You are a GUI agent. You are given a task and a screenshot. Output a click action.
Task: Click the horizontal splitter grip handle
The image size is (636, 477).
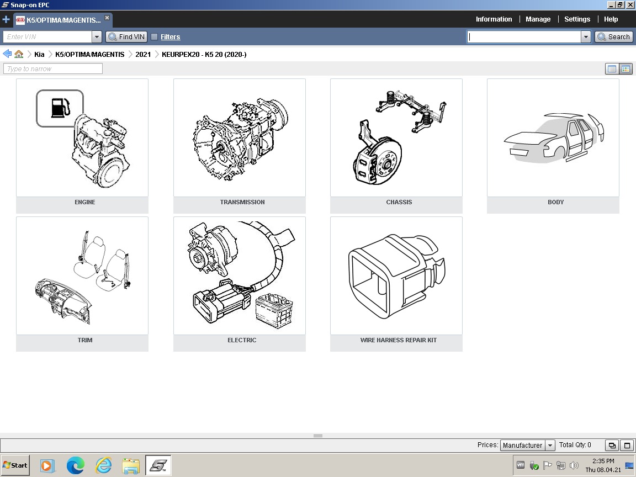pos(318,436)
